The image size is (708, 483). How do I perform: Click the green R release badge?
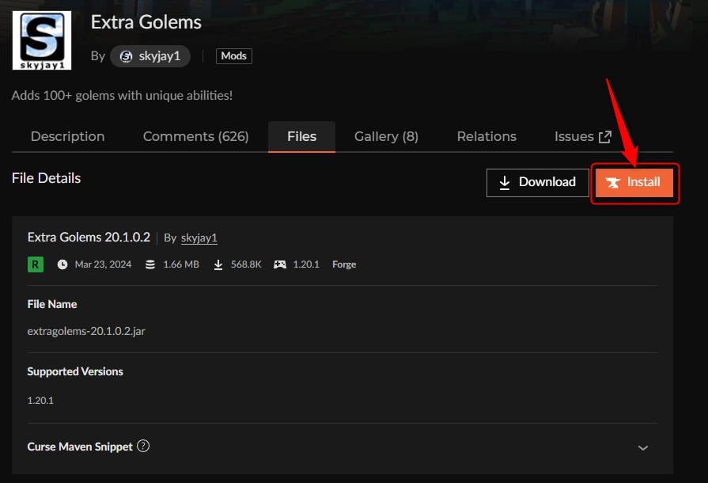36,264
